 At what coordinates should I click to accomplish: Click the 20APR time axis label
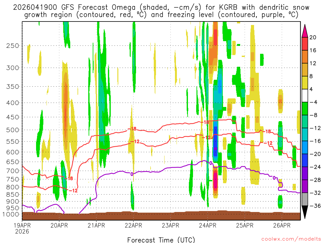pyautogui.click(x=59, y=225)
